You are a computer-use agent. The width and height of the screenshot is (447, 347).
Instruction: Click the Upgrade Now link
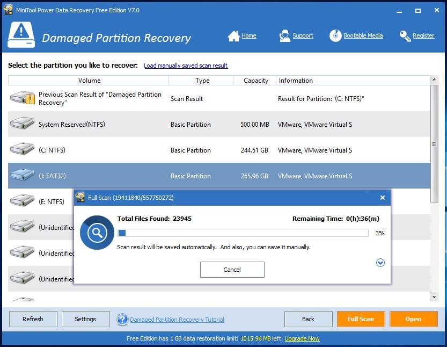pos(302,338)
